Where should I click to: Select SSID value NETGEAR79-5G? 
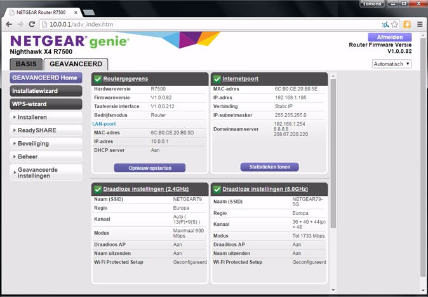click(x=307, y=202)
